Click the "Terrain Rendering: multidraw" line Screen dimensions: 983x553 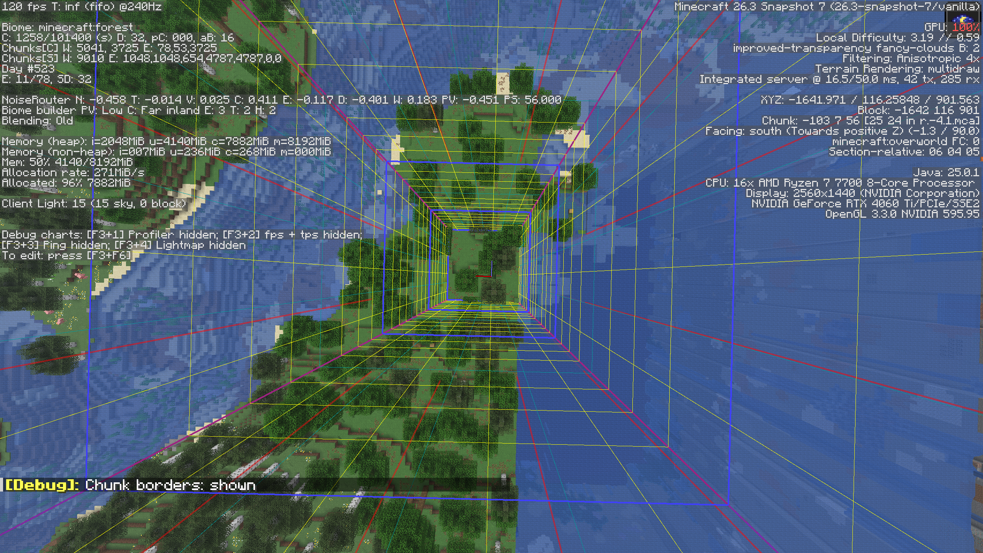[898, 69]
